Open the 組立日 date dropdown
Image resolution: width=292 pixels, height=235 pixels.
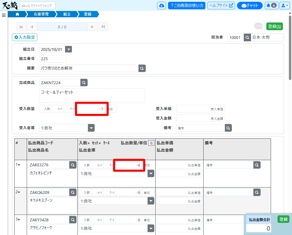pyautogui.click(x=68, y=49)
